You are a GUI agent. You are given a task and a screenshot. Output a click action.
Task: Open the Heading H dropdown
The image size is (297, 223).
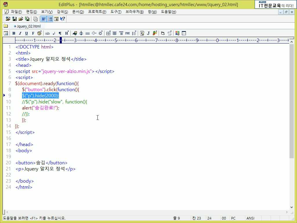pos(67,33)
